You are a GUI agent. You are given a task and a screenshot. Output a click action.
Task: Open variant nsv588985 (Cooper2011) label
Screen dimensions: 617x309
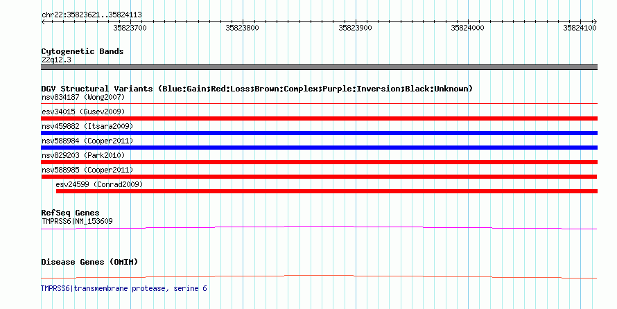coord(87,170)
